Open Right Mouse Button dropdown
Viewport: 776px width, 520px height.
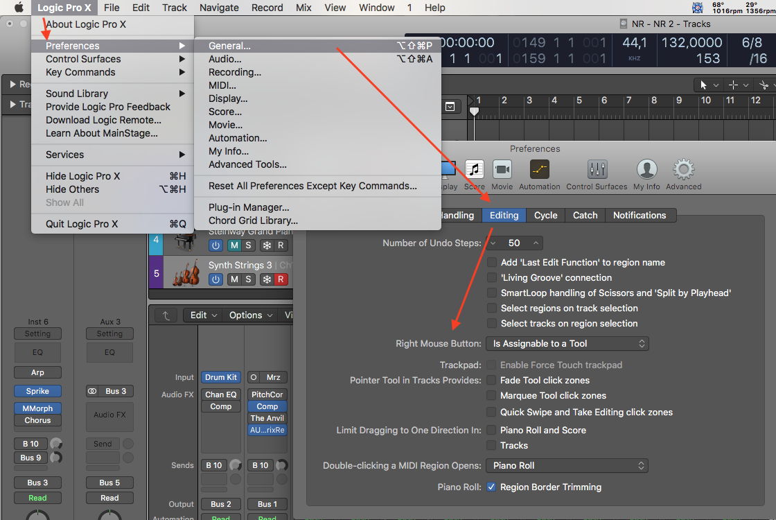(x=567, y=344)
